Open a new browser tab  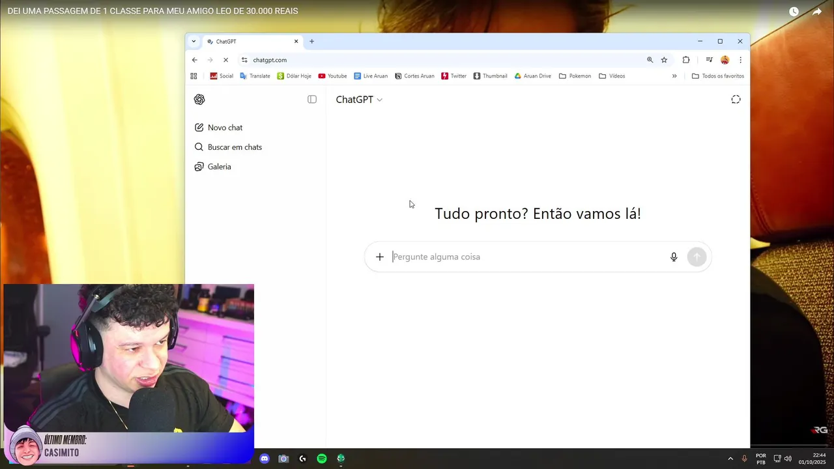pos(311,41)
